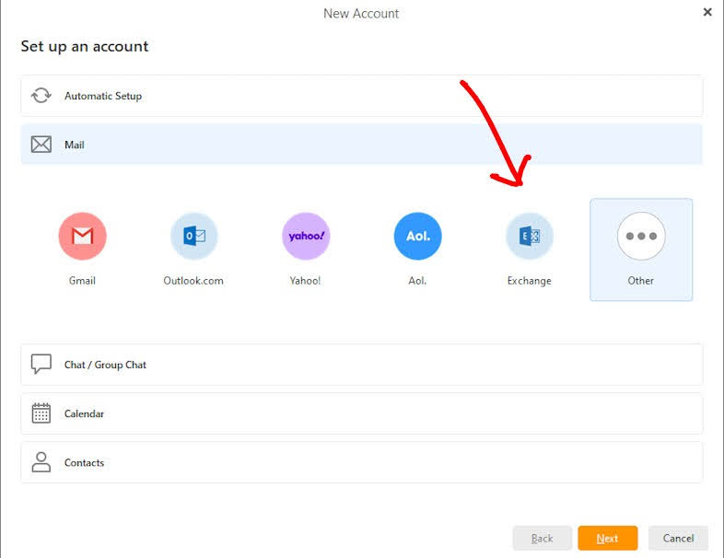
Task: Click the Calendar grid icon
Action: coord(41,413)
